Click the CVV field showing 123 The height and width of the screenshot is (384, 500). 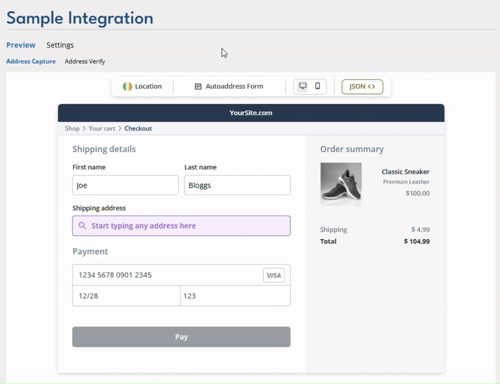(235, 296)
